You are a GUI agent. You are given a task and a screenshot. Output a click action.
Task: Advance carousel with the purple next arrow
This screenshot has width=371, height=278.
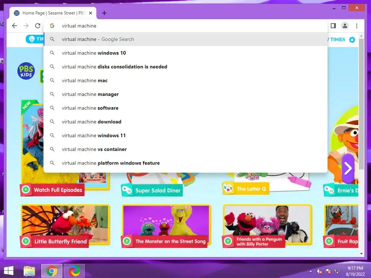[x=348, y=168]
